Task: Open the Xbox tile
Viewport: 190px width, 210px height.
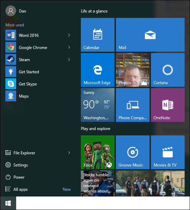Action: click(x=98, y=152)
